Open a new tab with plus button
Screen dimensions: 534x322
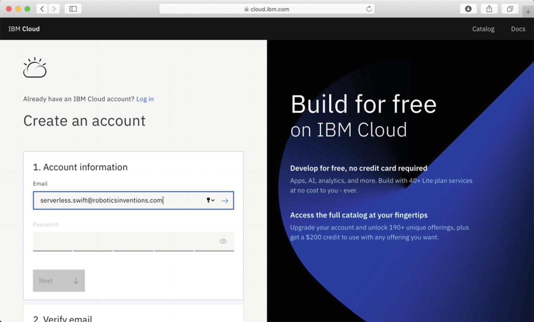(x=528, y=12)
